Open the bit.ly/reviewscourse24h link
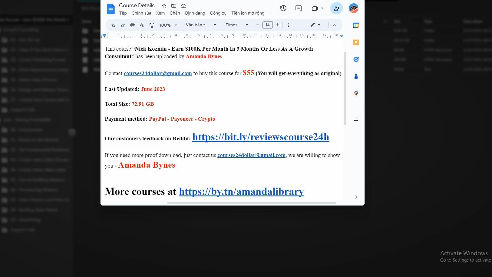Viewport: 492px width, 277px height. [261, 137]
